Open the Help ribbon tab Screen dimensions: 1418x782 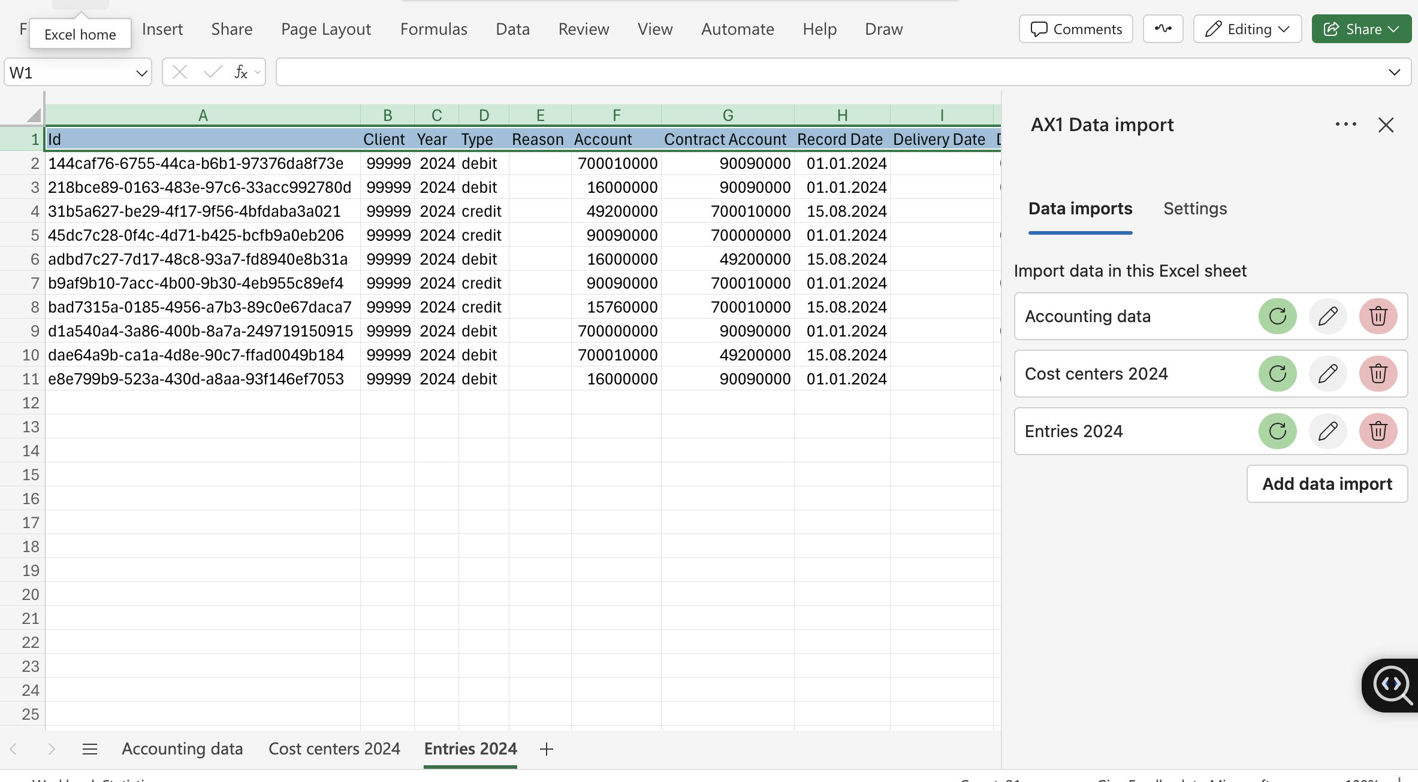tap(819, 29)
